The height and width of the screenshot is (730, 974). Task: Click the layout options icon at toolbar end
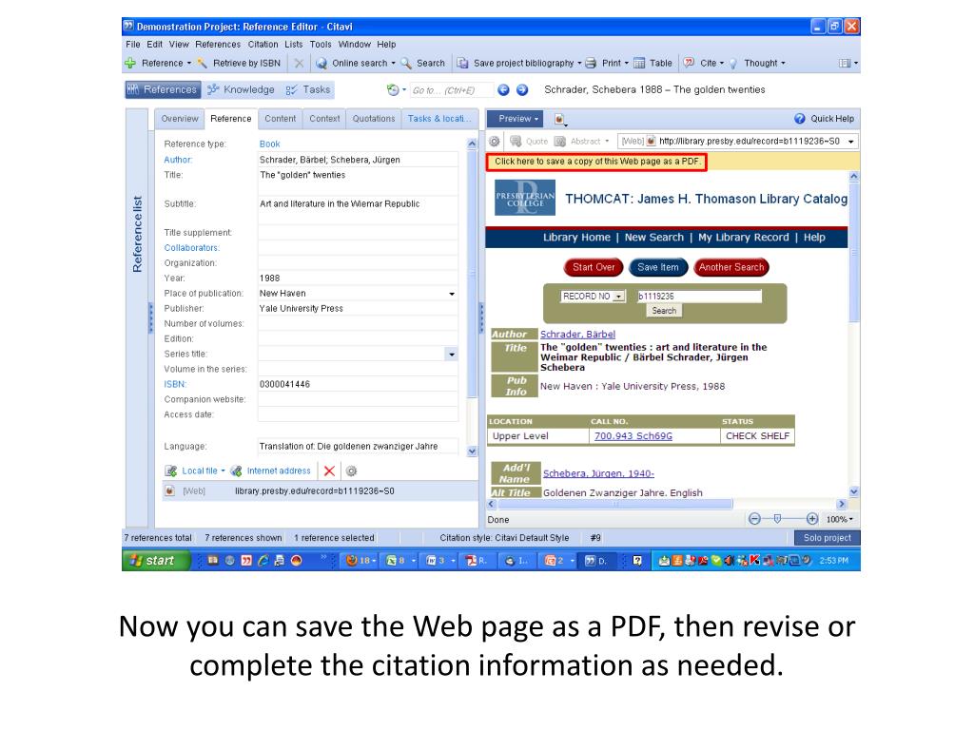click(x=847, y=63)
